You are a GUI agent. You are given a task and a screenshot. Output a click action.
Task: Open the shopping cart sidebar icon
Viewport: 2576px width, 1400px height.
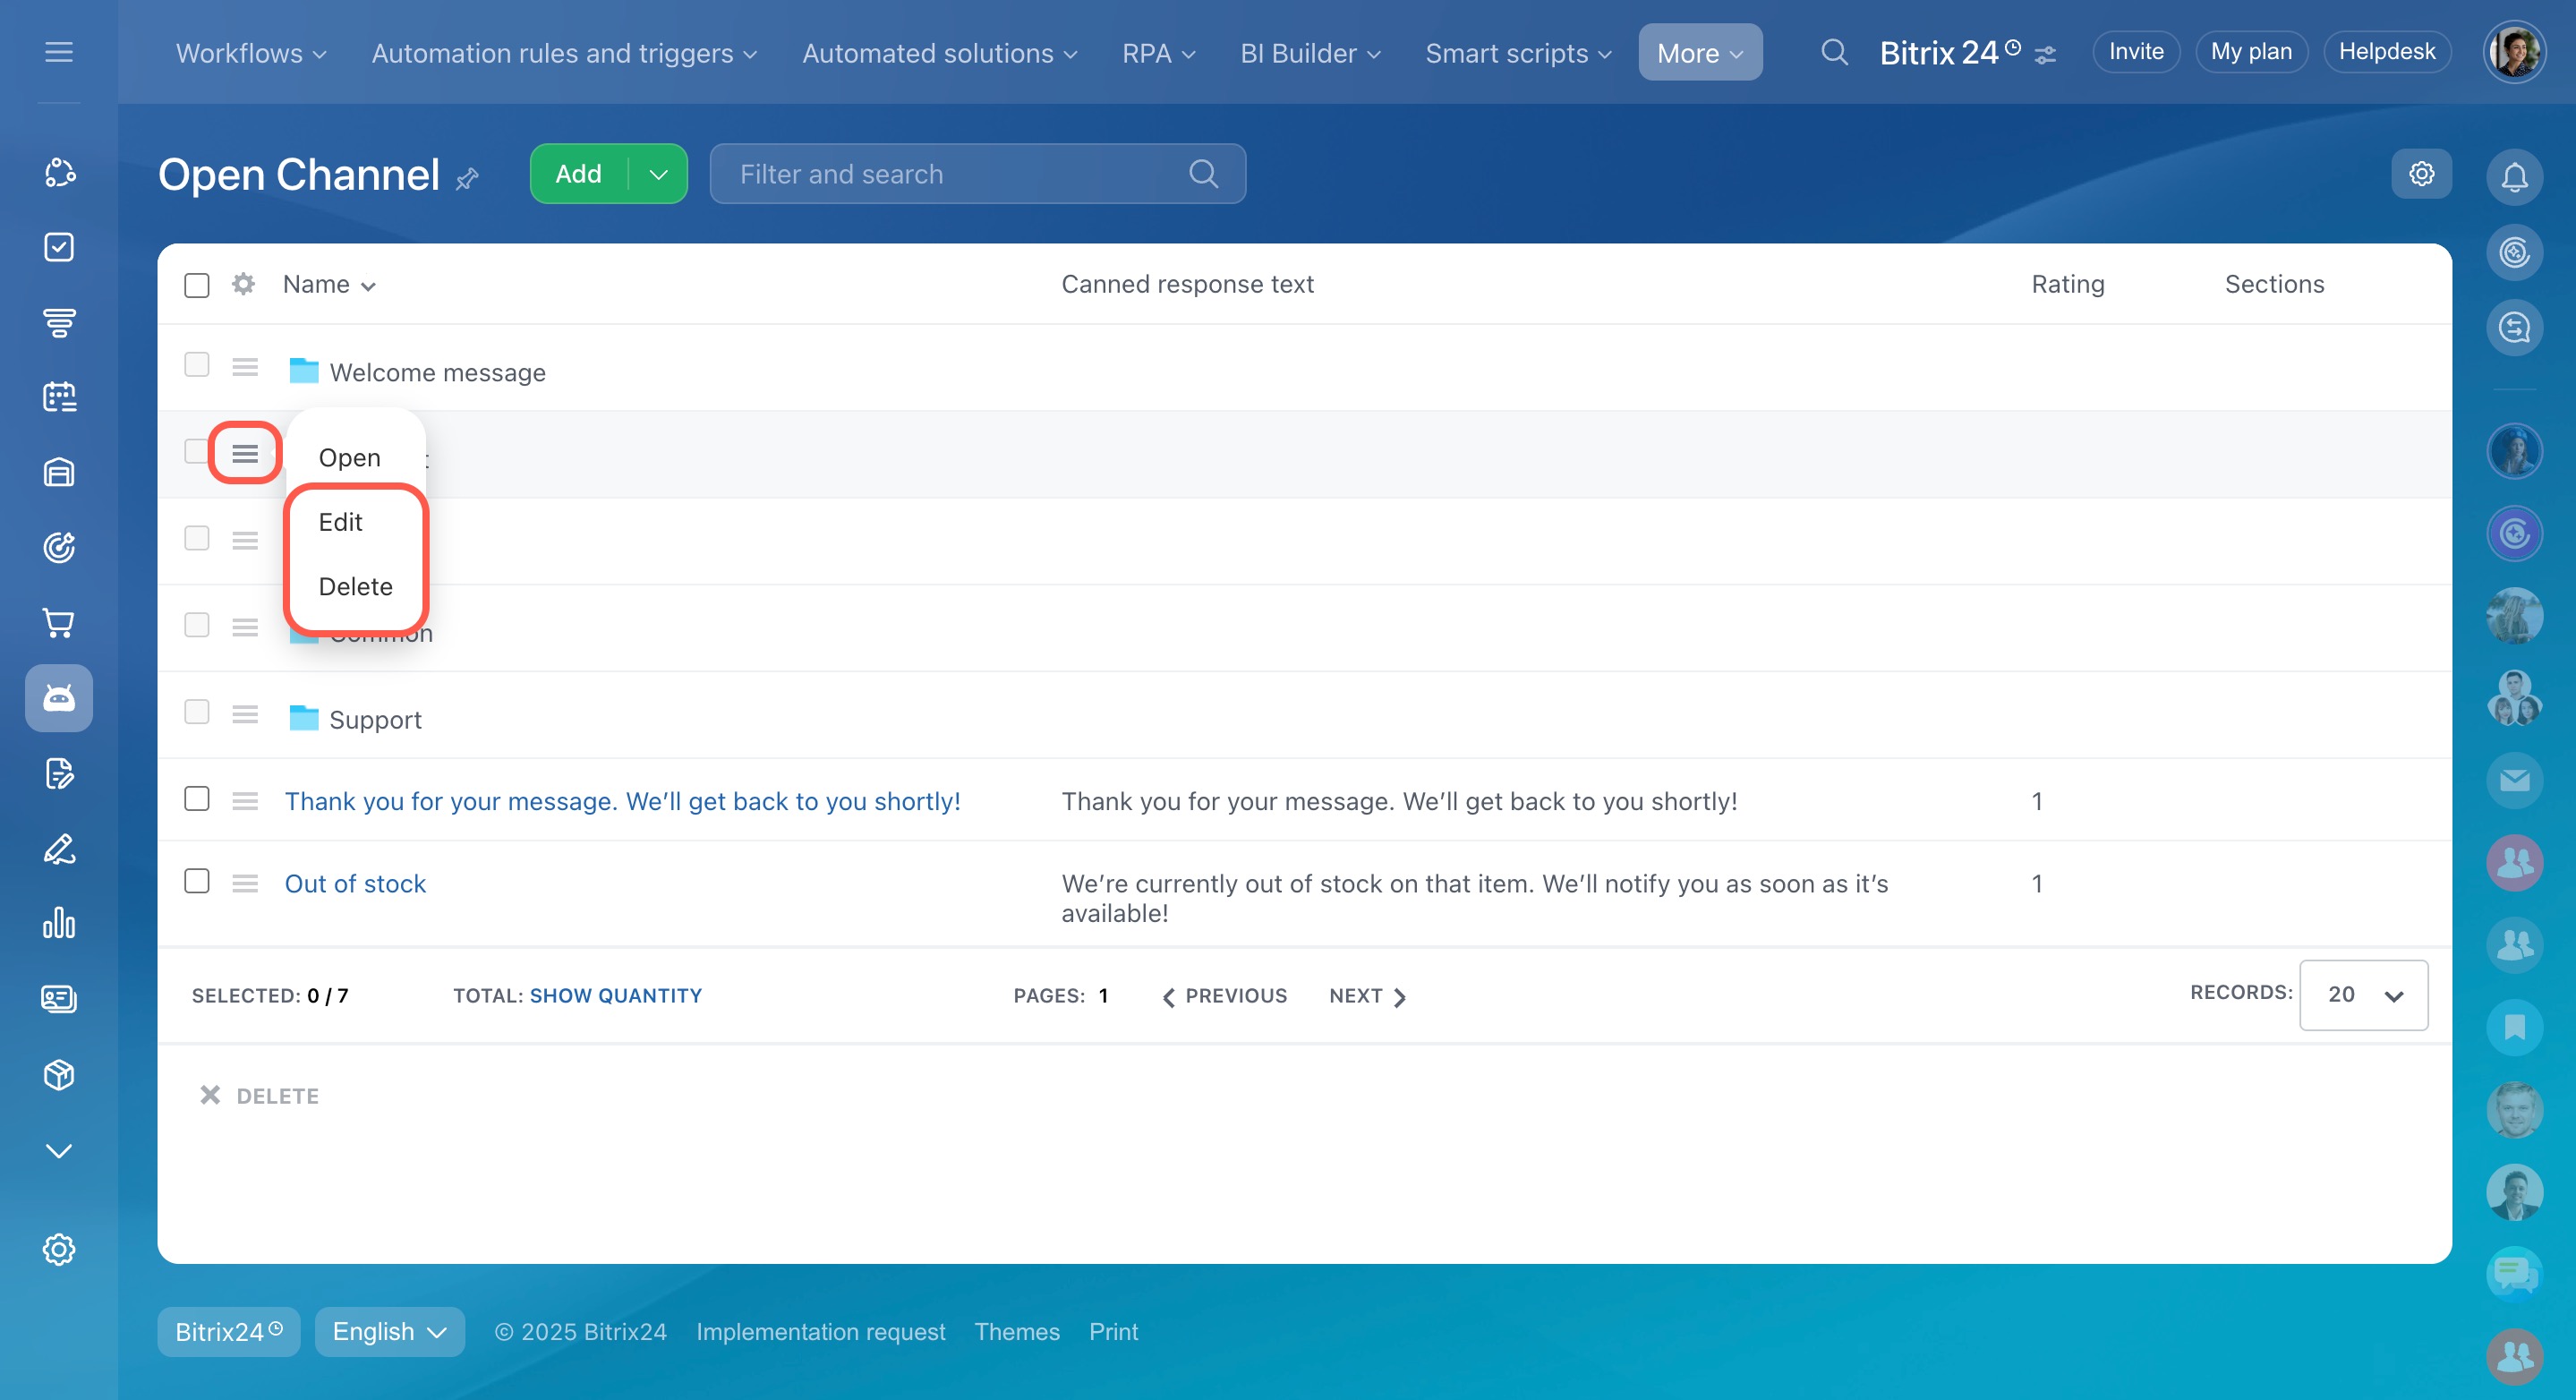(59, 623)
